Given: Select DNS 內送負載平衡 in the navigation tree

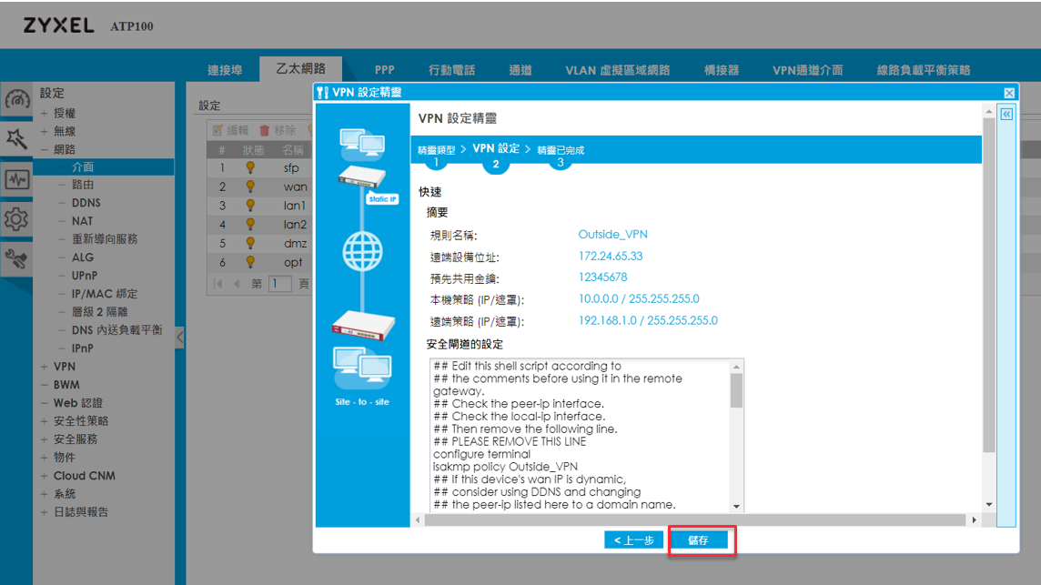Looking at the screenshot, I should pos(116,330).
